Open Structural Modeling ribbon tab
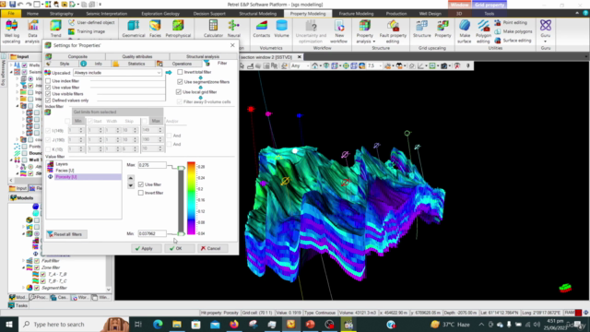 click(x=258, y=14)
